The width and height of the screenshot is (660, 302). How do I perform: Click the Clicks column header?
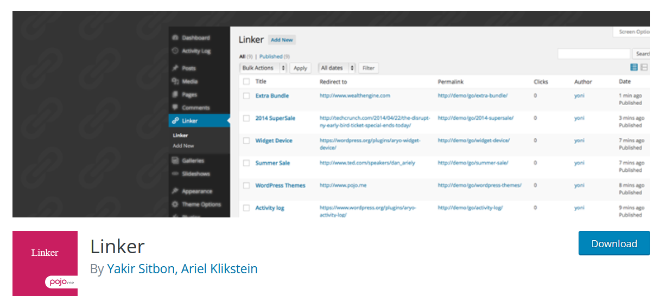click(x=541, y=82)
